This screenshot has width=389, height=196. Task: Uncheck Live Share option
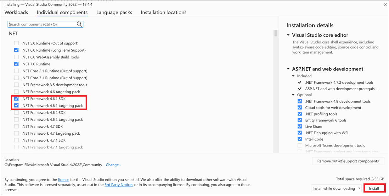click(x=300, y=126)
